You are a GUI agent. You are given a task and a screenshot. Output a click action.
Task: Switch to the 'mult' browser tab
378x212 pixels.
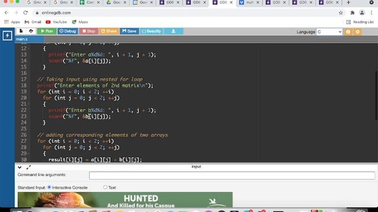(249, 2)
